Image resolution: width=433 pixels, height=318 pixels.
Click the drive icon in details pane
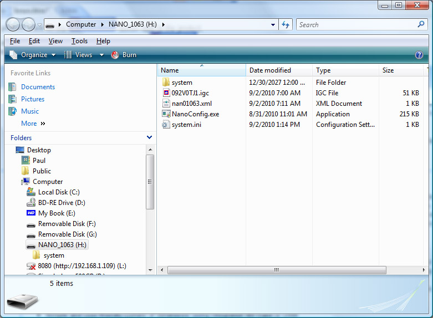[22, 301]
